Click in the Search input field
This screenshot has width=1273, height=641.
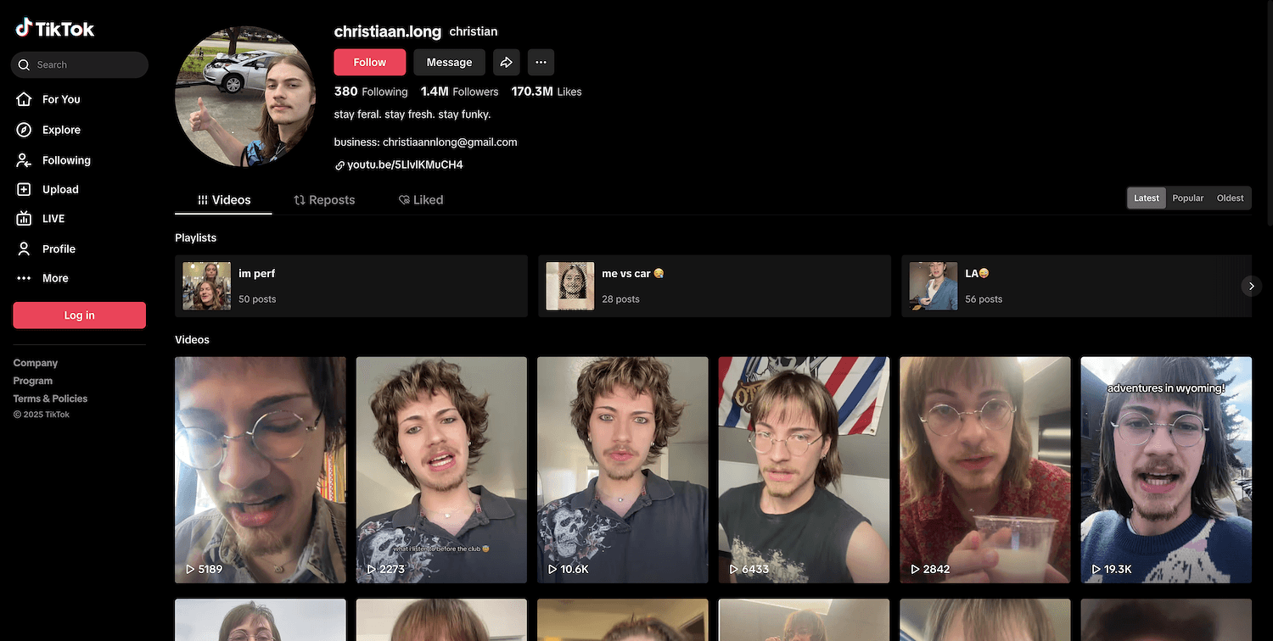[x=85, y=64]
